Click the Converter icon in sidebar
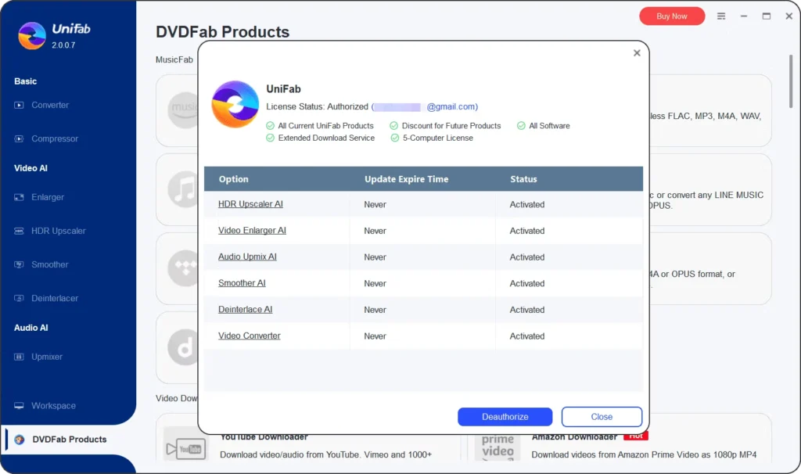The height and width of the screenshot is (474, 801). [x=20, y=105]
